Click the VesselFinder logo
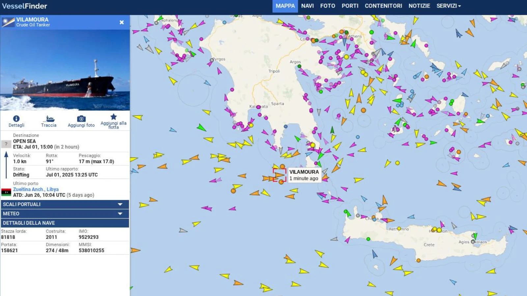The width and height of the screenshot is (527, 296). (25, 6)
